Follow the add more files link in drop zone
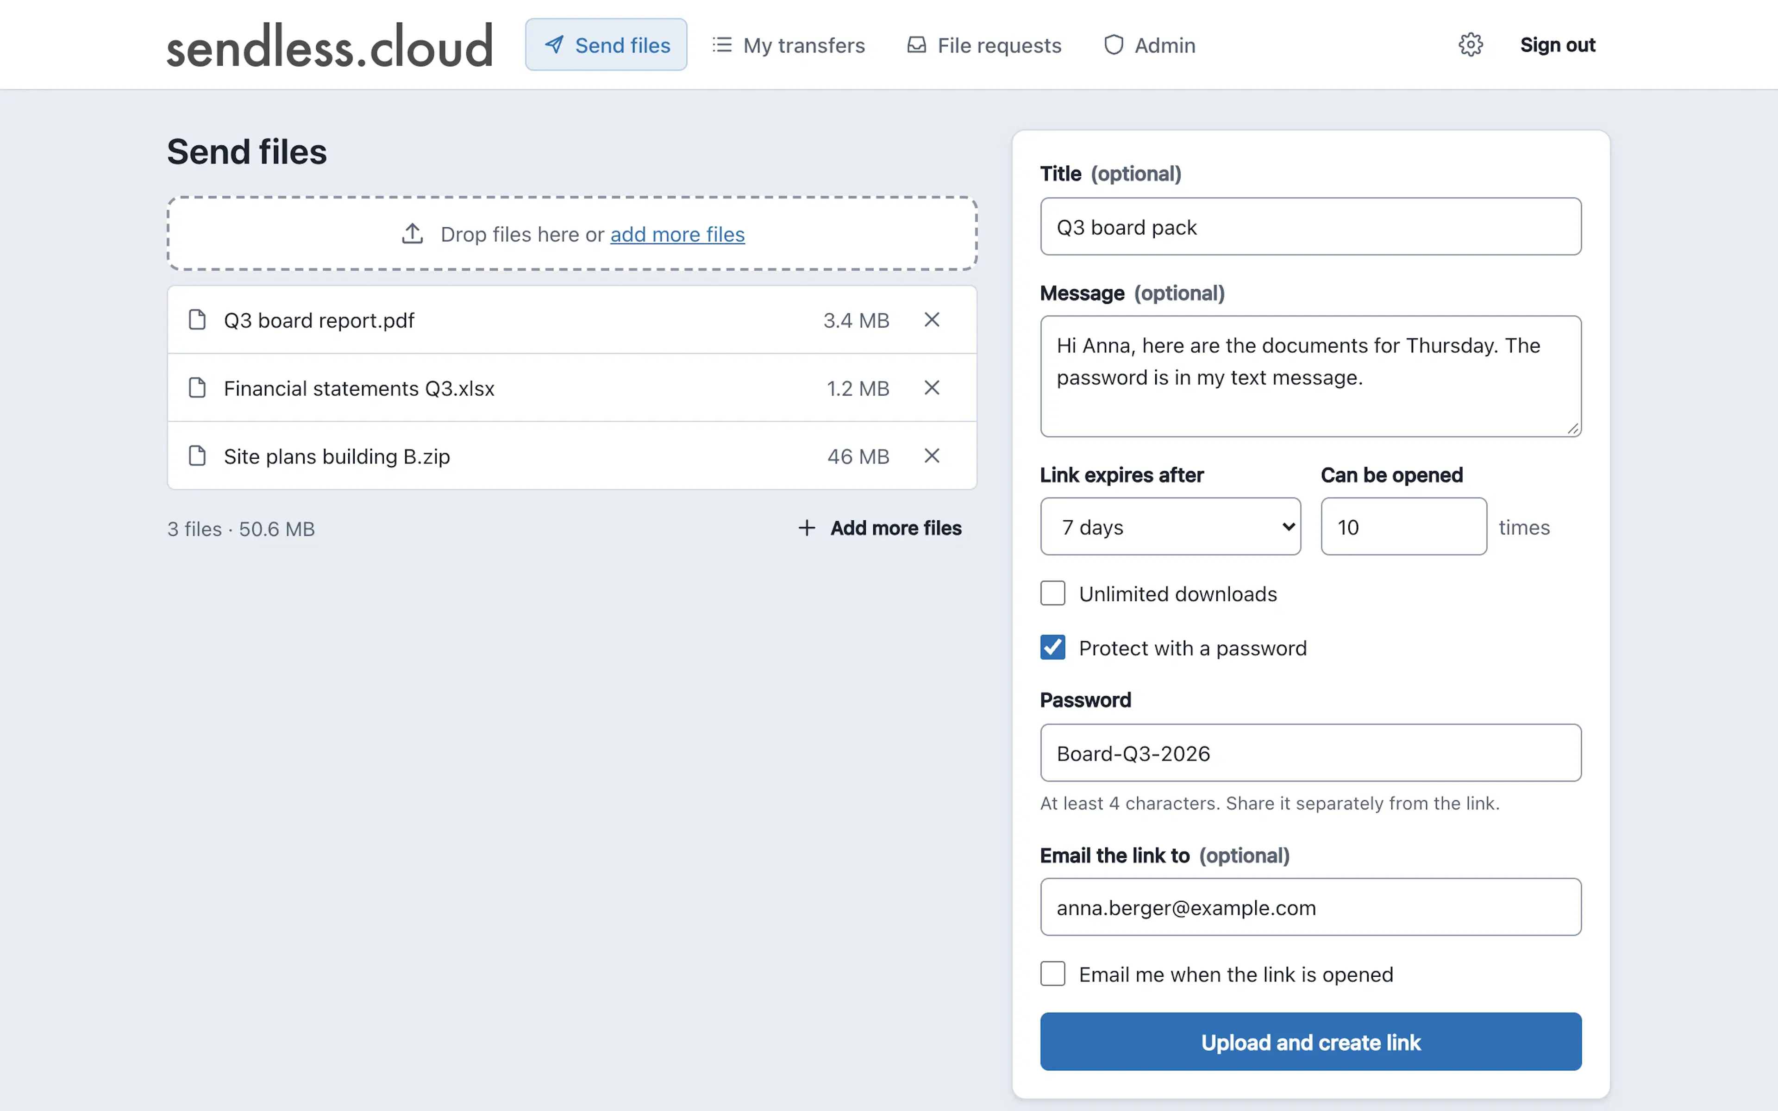Screen dimensions: 1778x1111 [677, 234]
